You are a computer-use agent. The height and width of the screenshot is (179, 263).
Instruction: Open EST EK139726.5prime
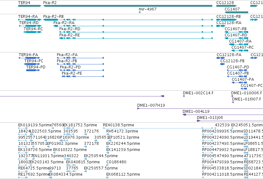point(23,153)
